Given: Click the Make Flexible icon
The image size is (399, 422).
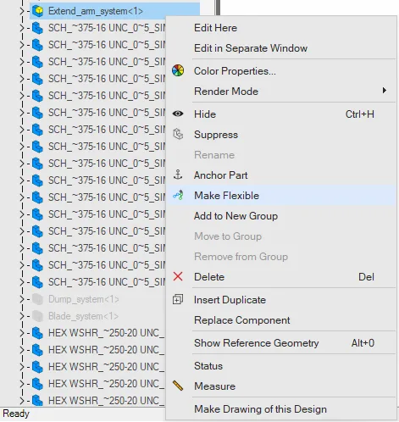Looking at the screenshot, I should tap(178, 195).
